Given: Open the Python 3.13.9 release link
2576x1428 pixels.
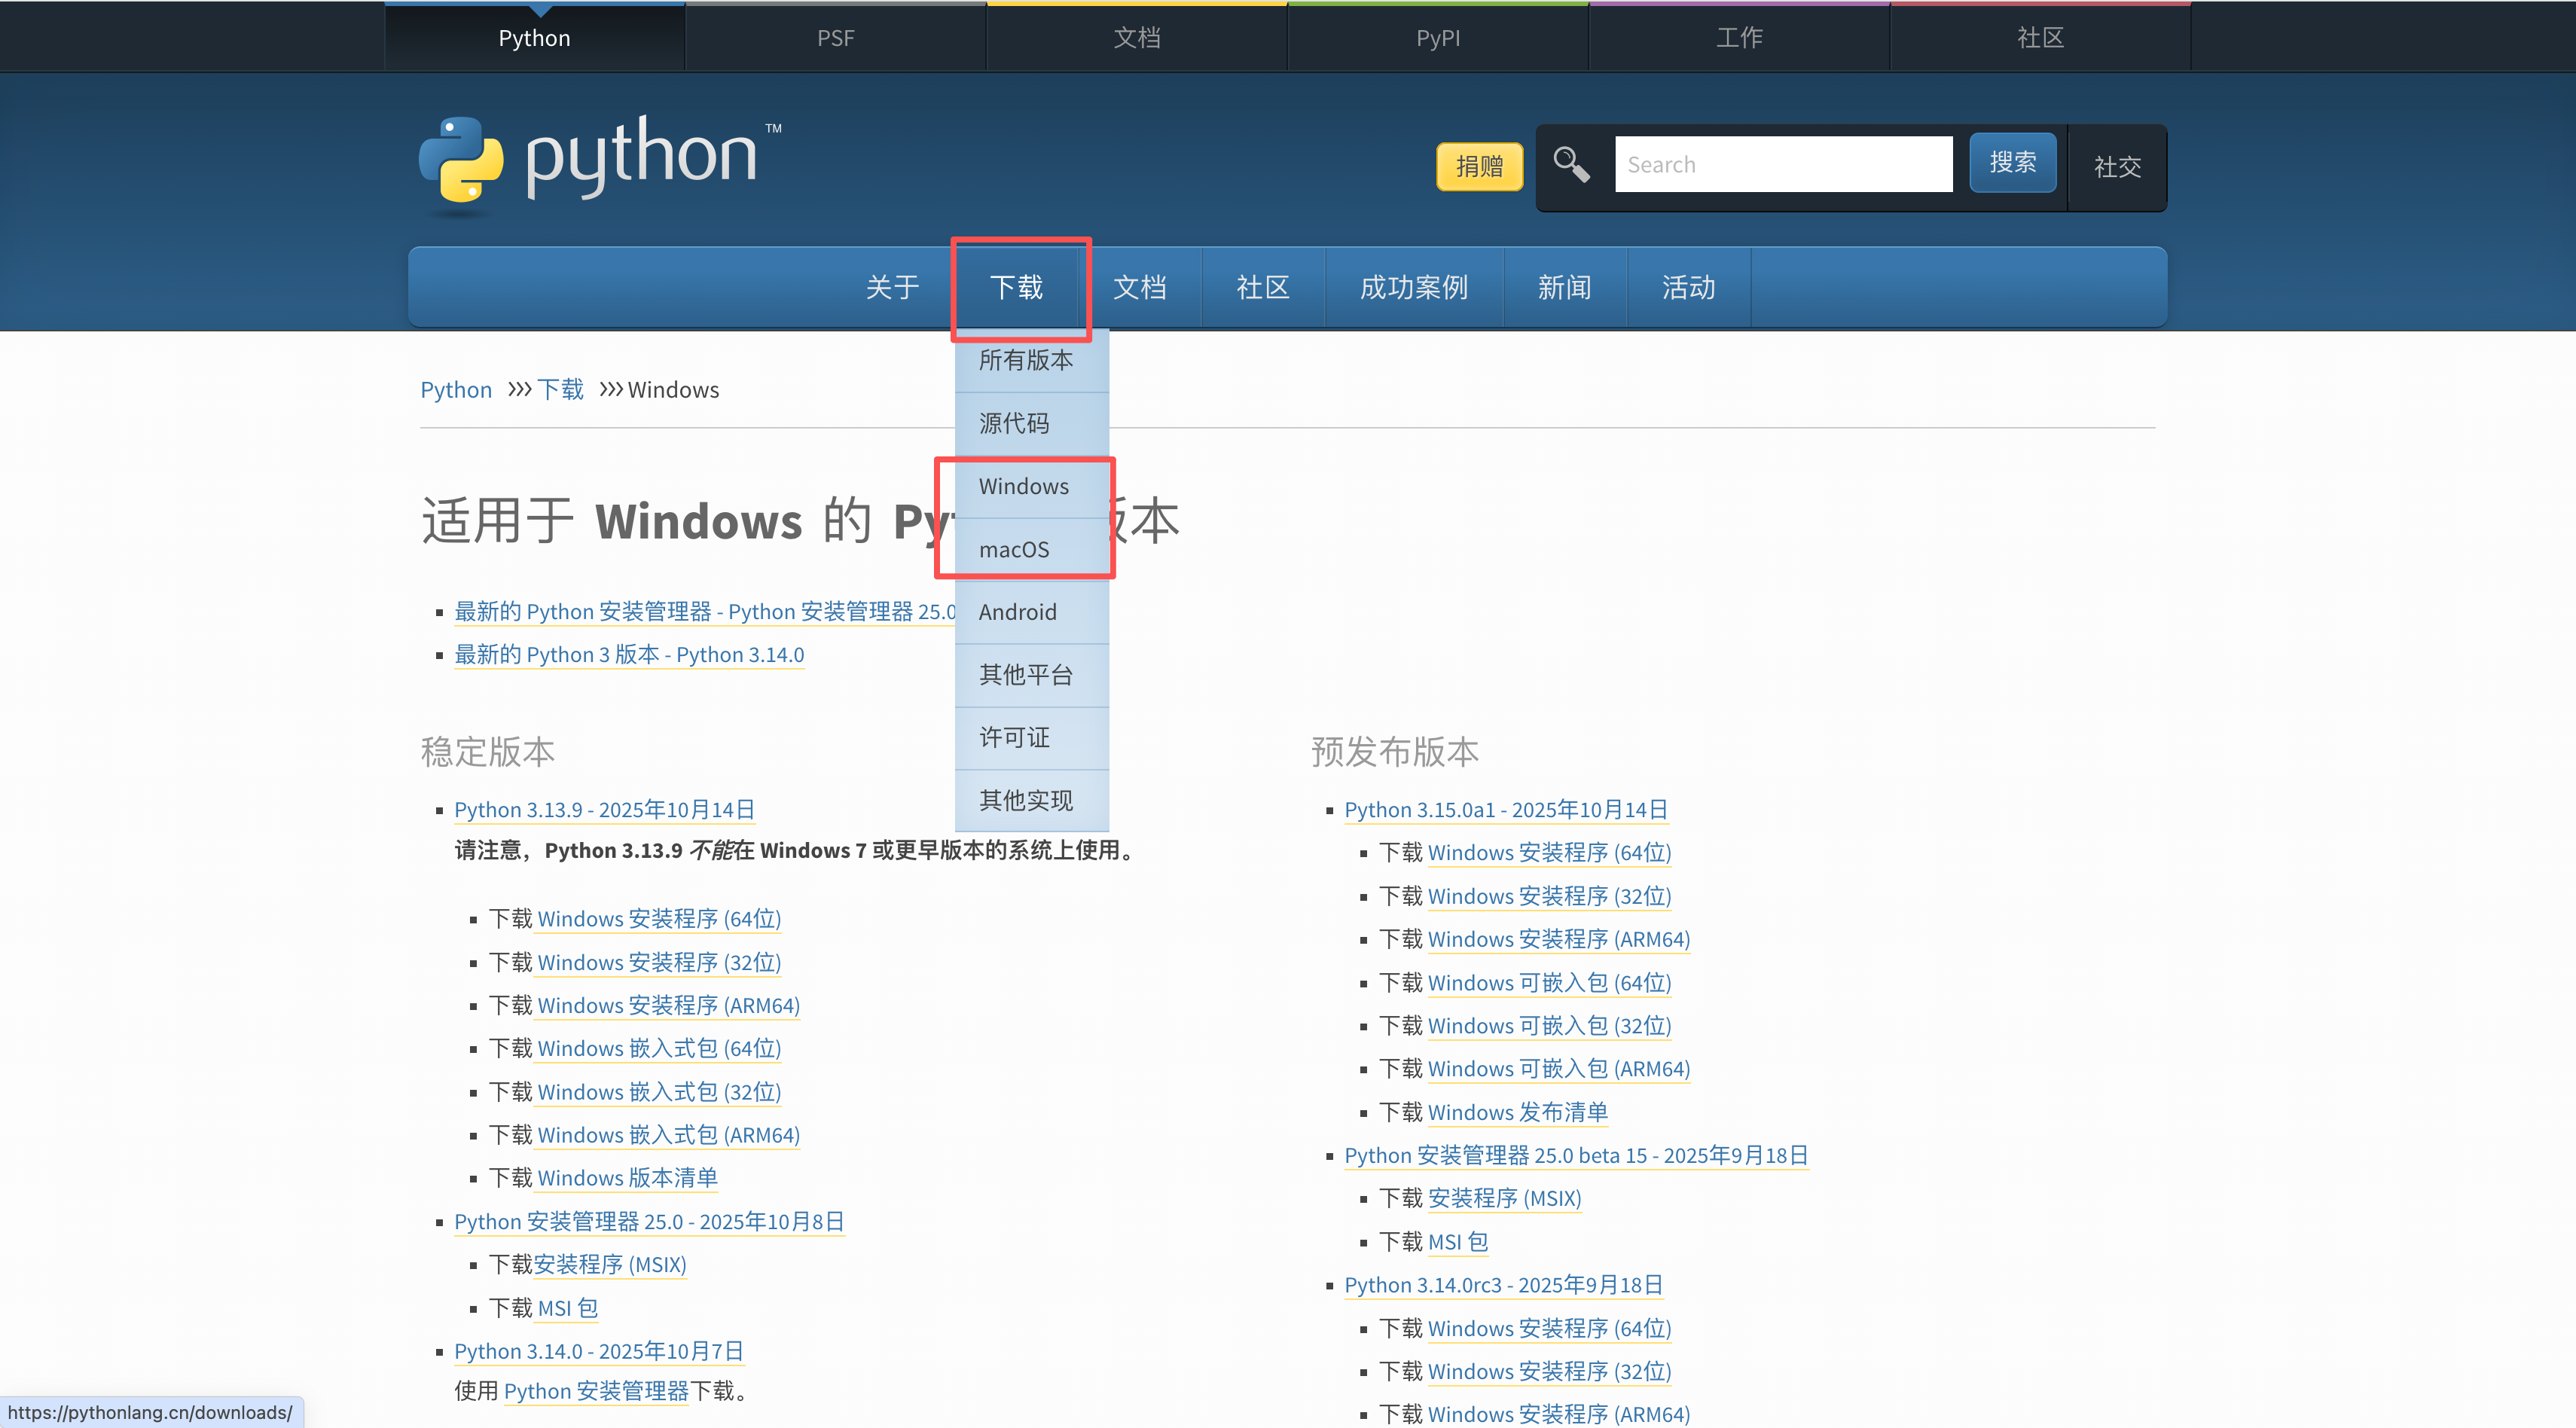Looking at the screenshot, I should coord(604,810).
